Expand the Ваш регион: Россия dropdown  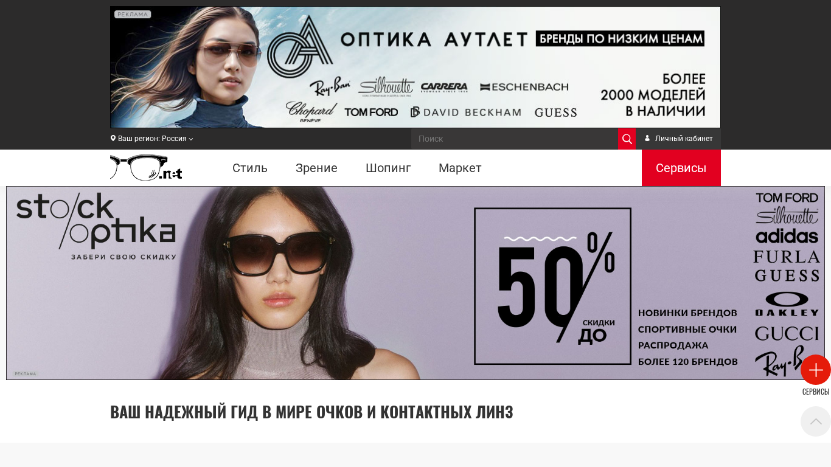[x=152, y=139]
